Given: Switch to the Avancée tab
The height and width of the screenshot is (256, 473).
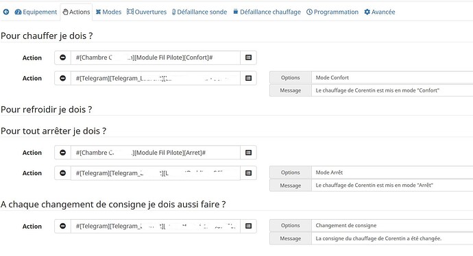Looking at the screenshot, I should point(380,12).
